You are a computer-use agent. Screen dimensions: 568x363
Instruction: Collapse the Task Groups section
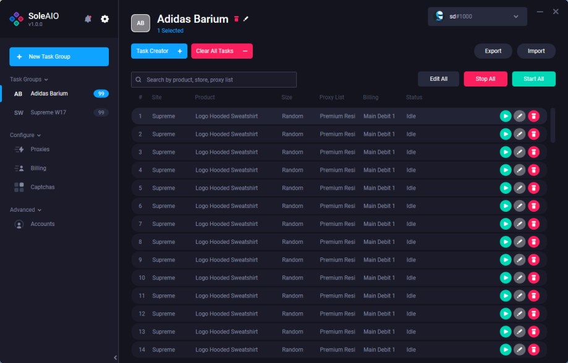[28, 79]
